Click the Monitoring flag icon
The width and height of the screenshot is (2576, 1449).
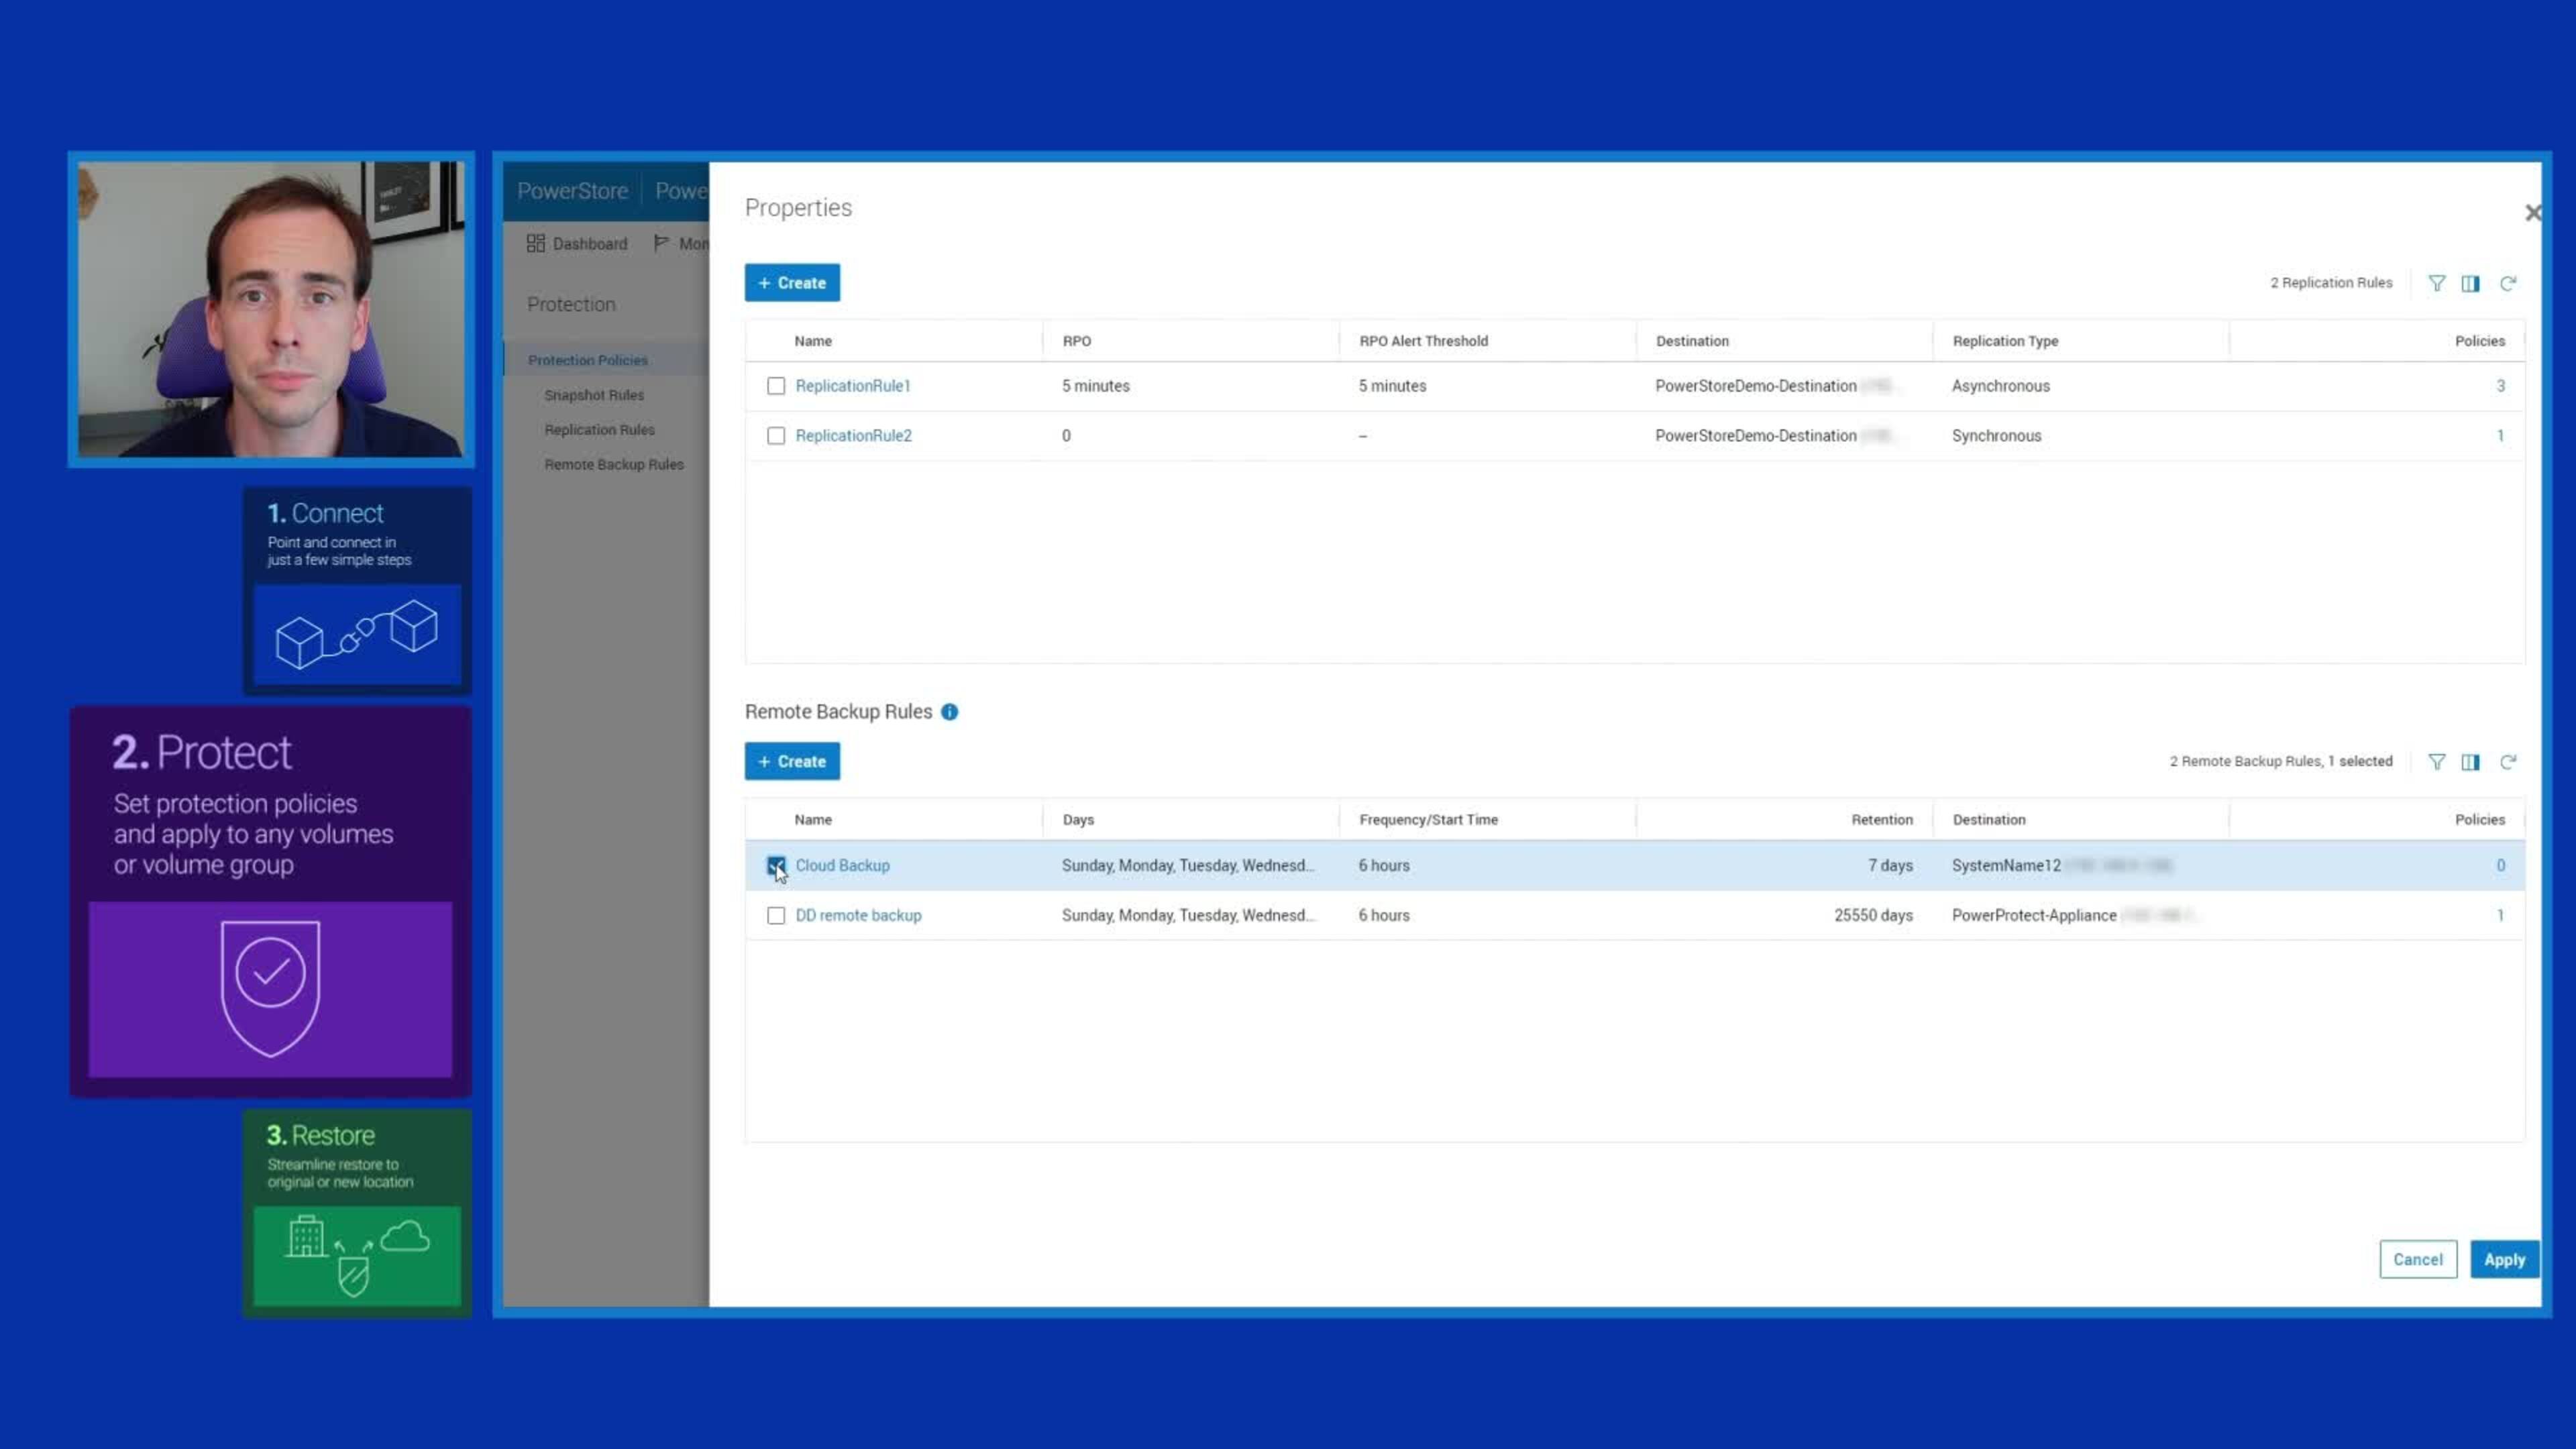tap(662, 242)
